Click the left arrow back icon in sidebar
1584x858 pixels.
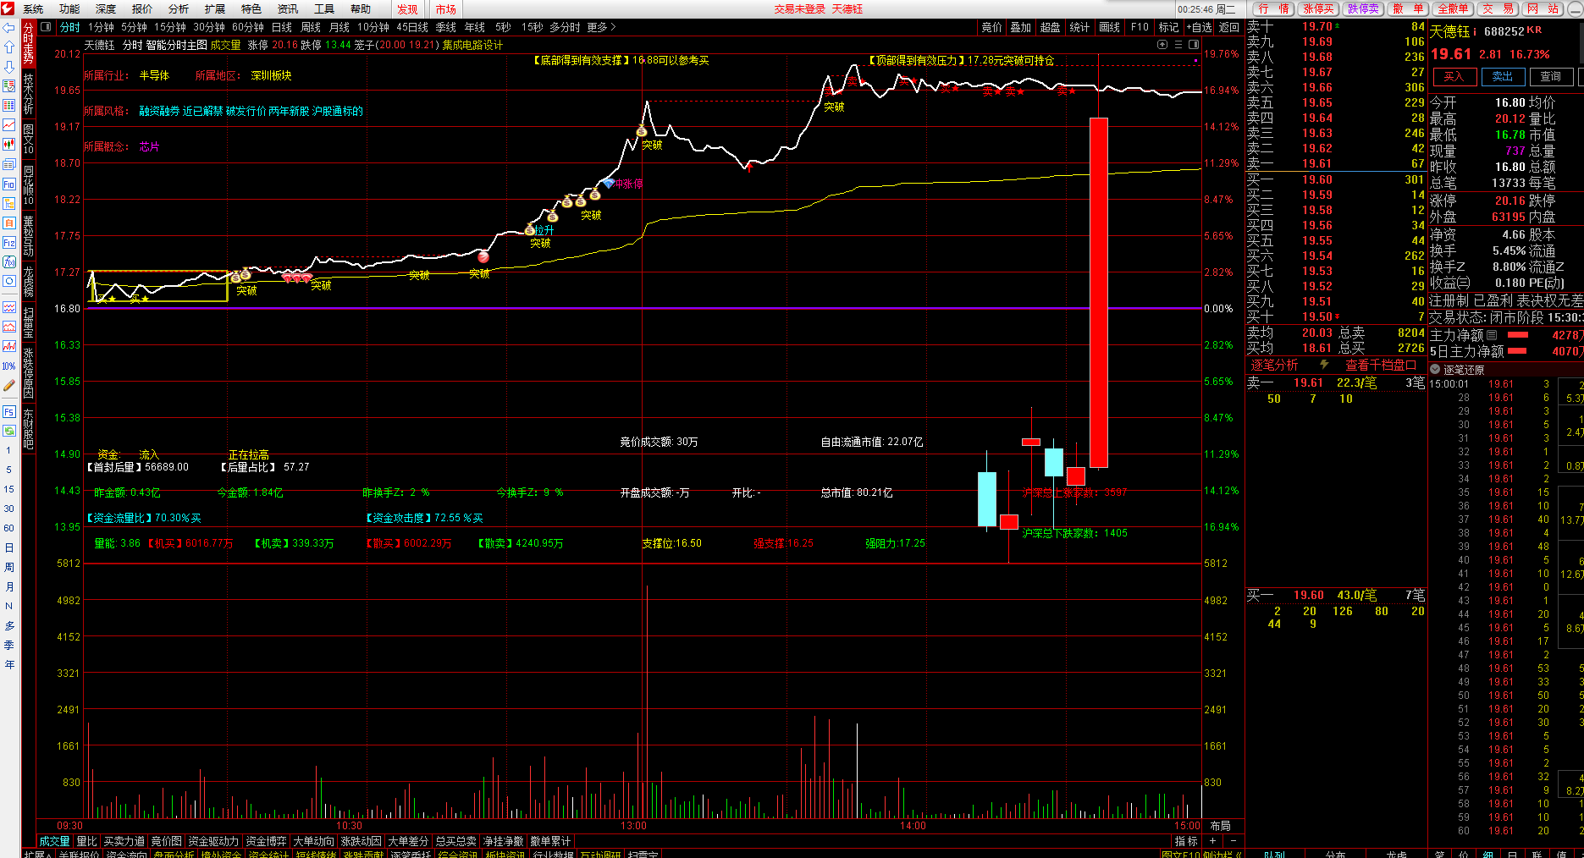coord(9,27)
